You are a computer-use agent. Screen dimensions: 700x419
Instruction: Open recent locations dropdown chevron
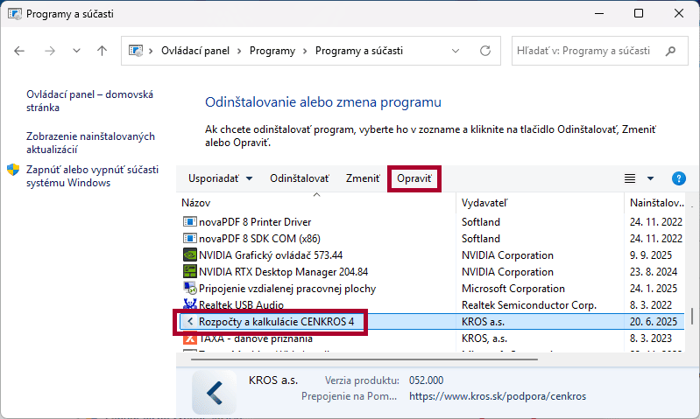[x=76, y=51]
